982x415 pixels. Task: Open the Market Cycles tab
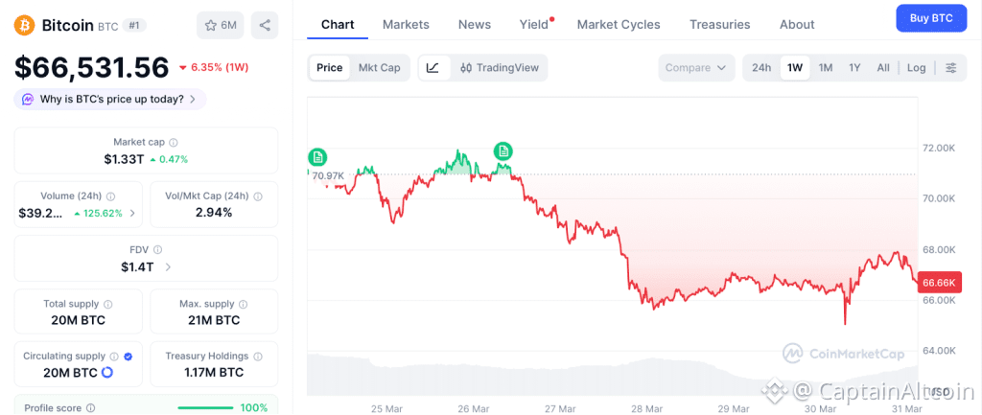point(619,24)
